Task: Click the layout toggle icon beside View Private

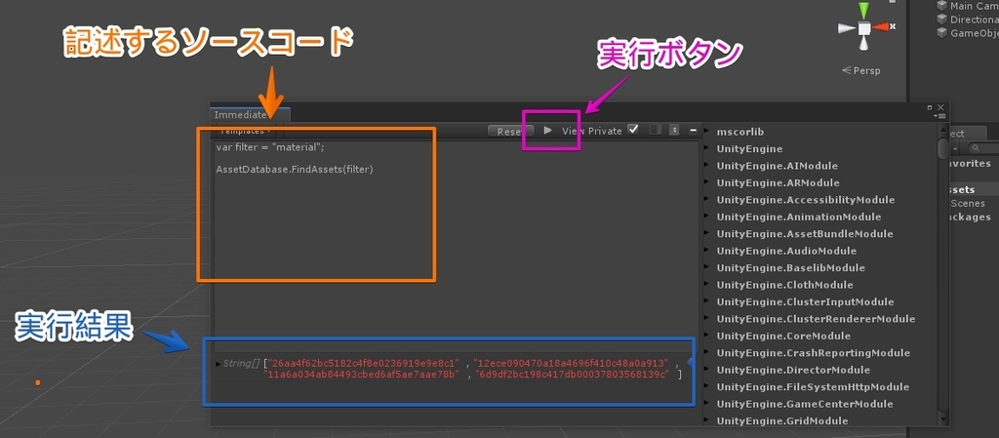Action: [x=655, y=129]
